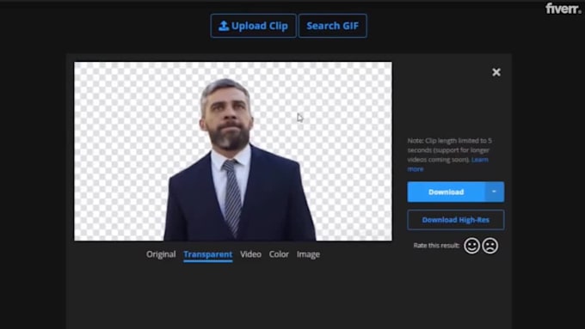Expand the Download options arrow
This screenshot has width=585, height=329.
click(495, 192)
